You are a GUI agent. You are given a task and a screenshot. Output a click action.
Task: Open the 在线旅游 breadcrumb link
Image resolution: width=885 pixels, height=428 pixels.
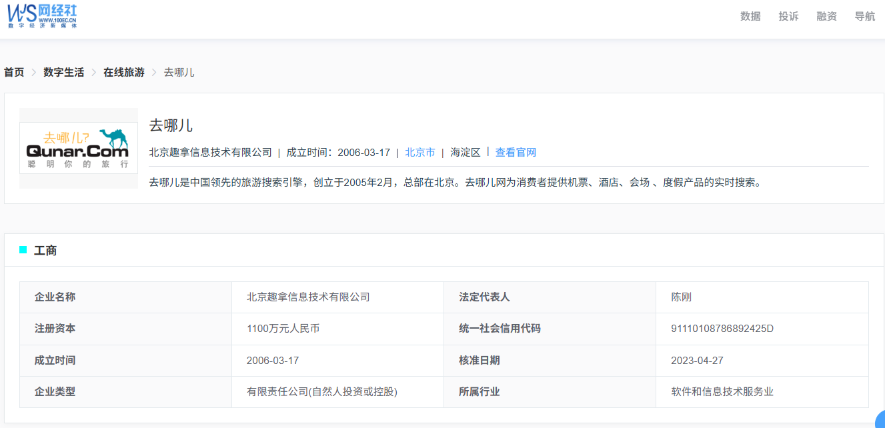tap(124, 72)
